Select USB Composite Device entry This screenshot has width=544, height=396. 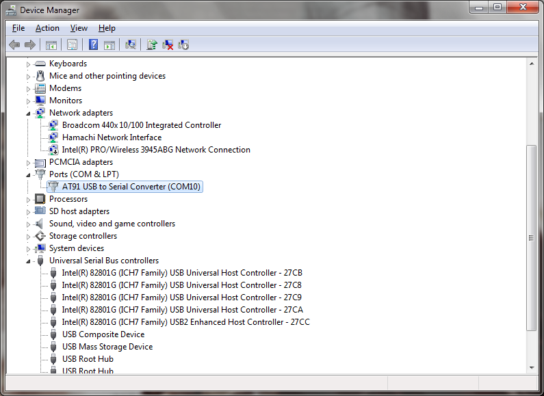(103, 334)
